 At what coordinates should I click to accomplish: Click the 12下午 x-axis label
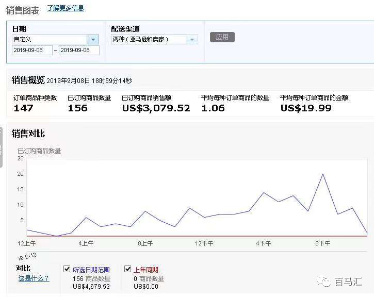coord(204,243)
